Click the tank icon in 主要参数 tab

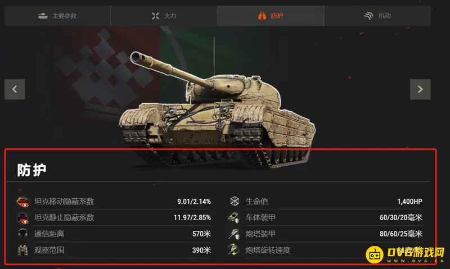43,16
